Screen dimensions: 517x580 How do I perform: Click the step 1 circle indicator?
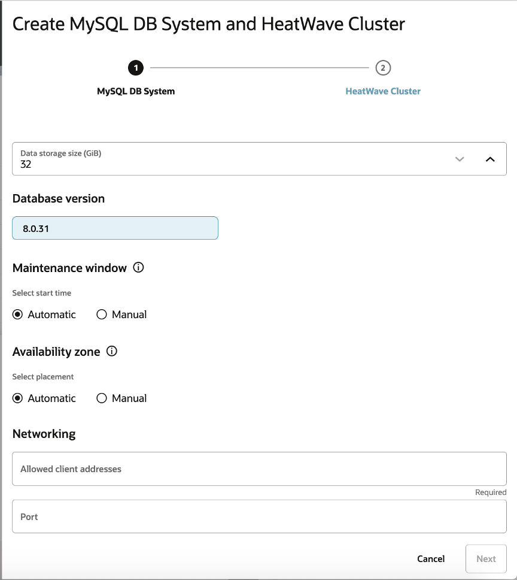[136, 68]
